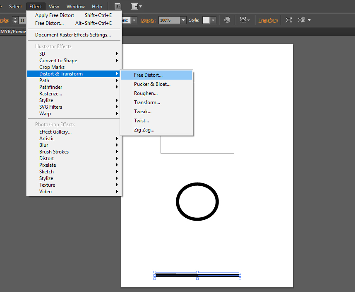Click the Select Similar Objects icon
The height and width of the screenshot is (292, 355).
pos(301,20)
